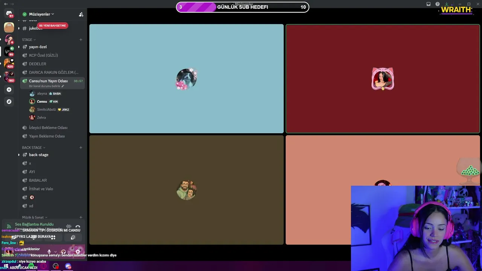
Task: Add a new server
Action: click(9, 90)
